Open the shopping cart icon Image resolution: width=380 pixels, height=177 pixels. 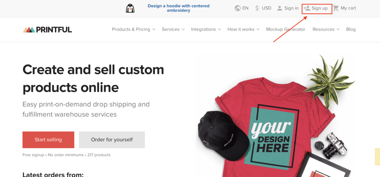coord(335,8)
